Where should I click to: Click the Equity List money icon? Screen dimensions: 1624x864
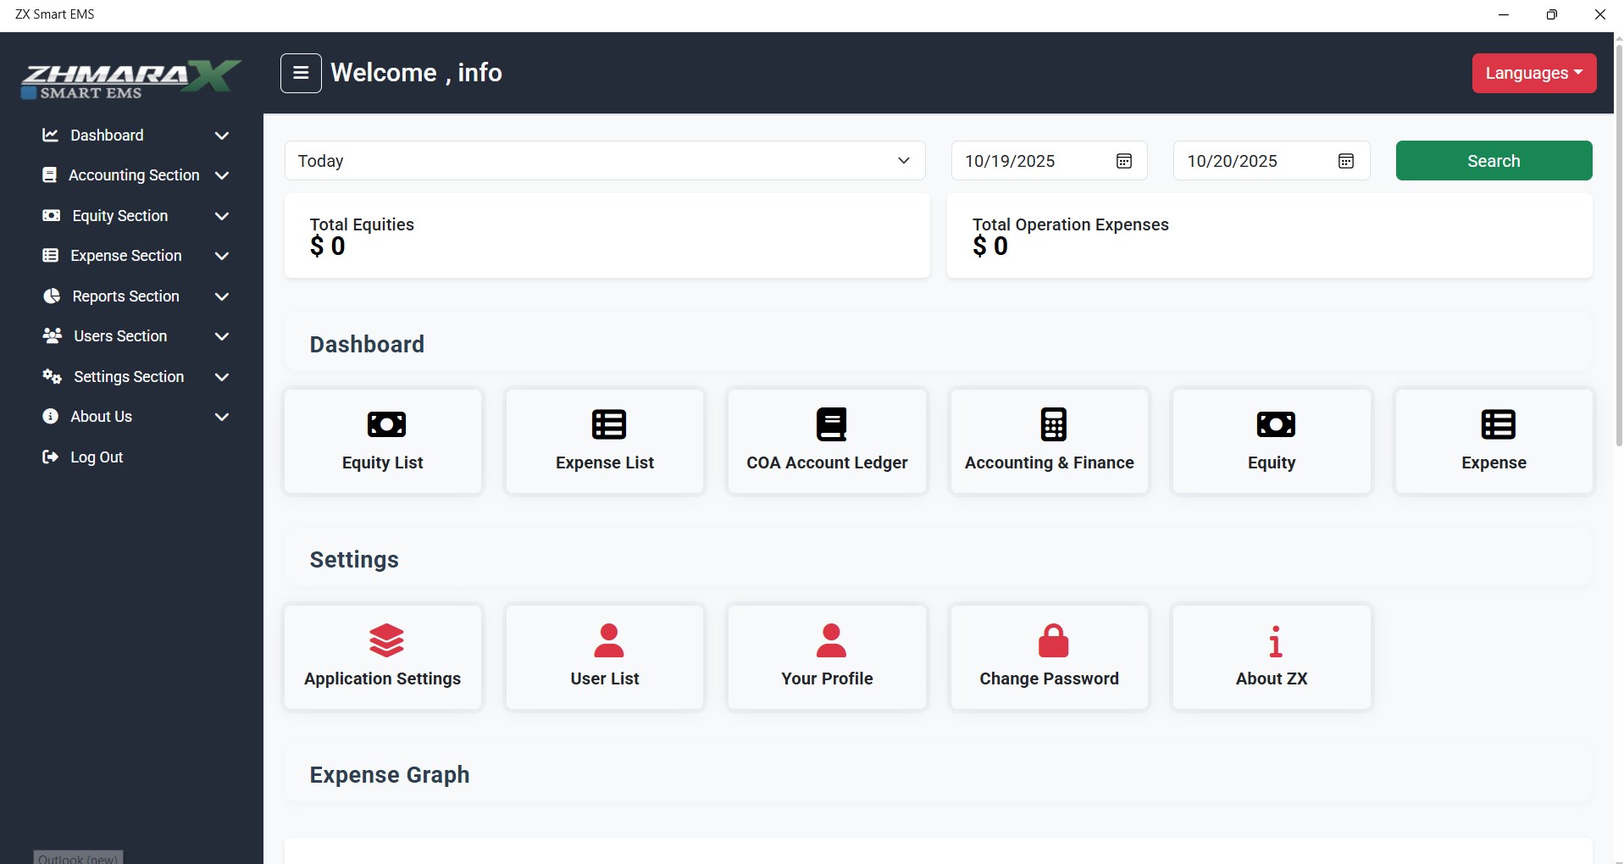386,424
